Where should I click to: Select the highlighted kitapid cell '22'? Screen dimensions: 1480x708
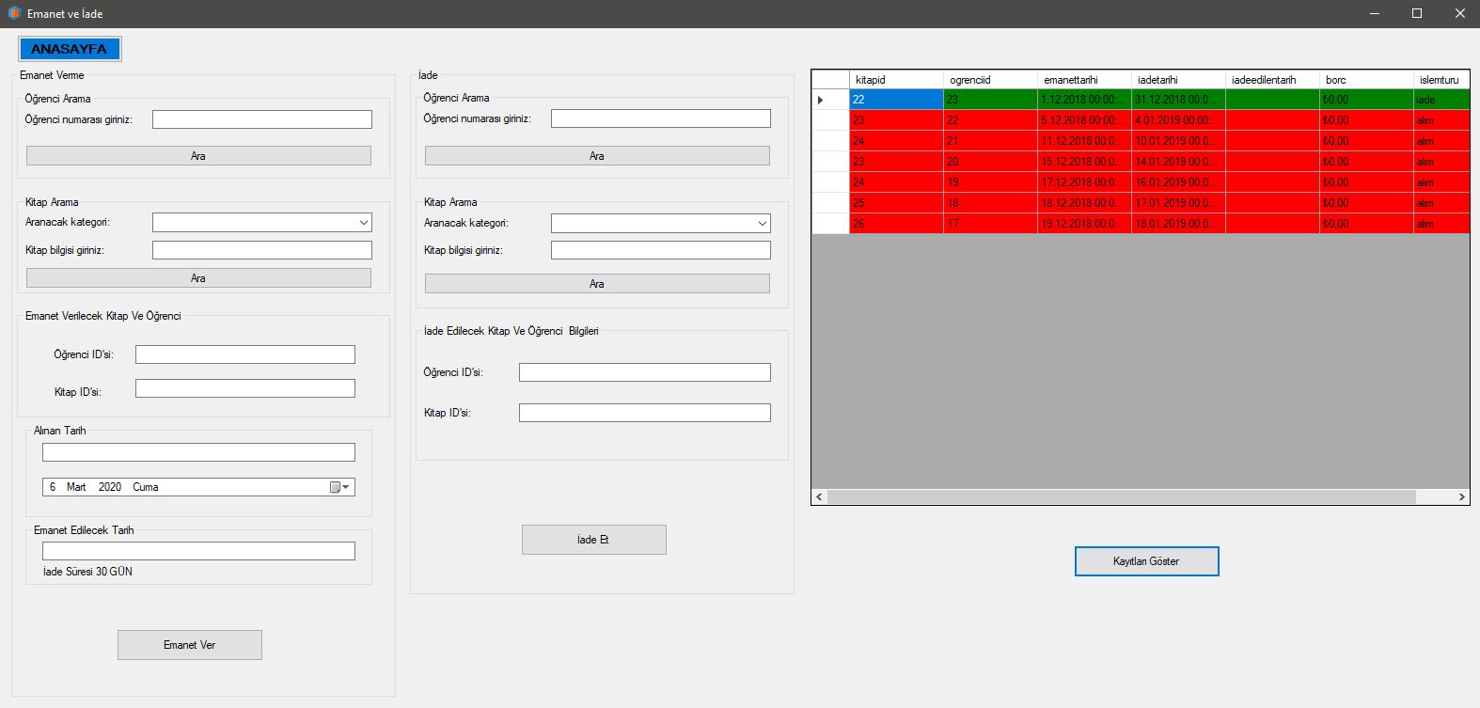pos(896,100)
